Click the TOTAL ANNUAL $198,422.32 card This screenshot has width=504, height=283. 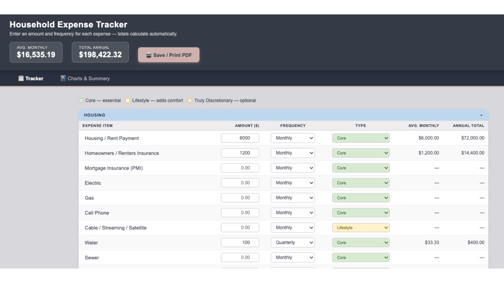100,52
